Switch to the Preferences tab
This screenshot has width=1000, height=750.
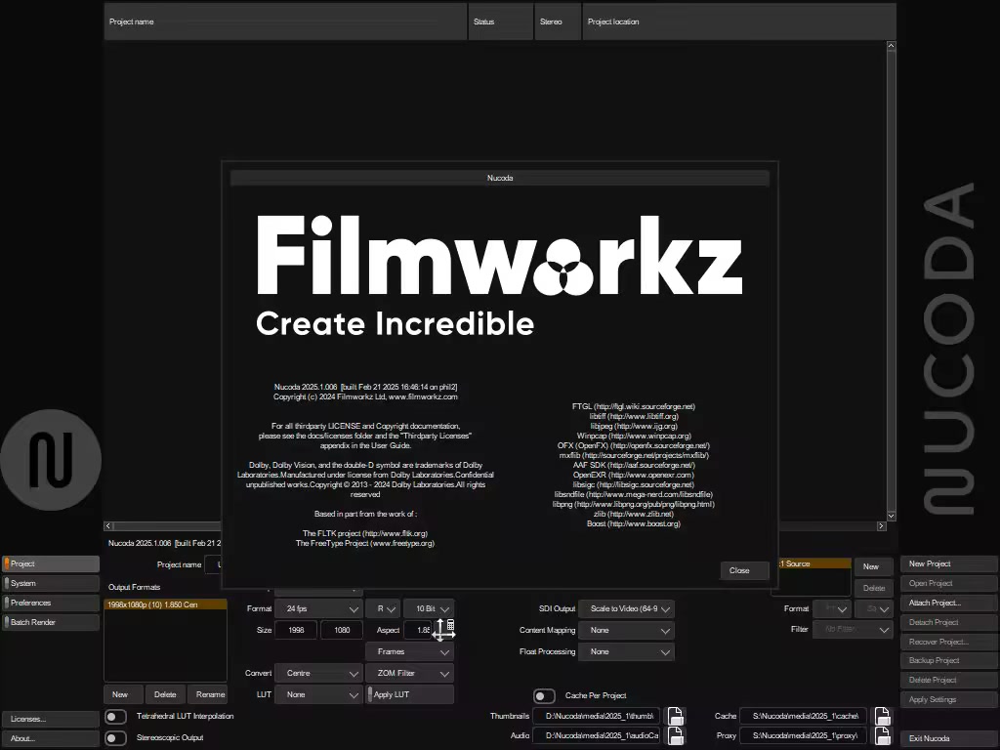[51, 603]
